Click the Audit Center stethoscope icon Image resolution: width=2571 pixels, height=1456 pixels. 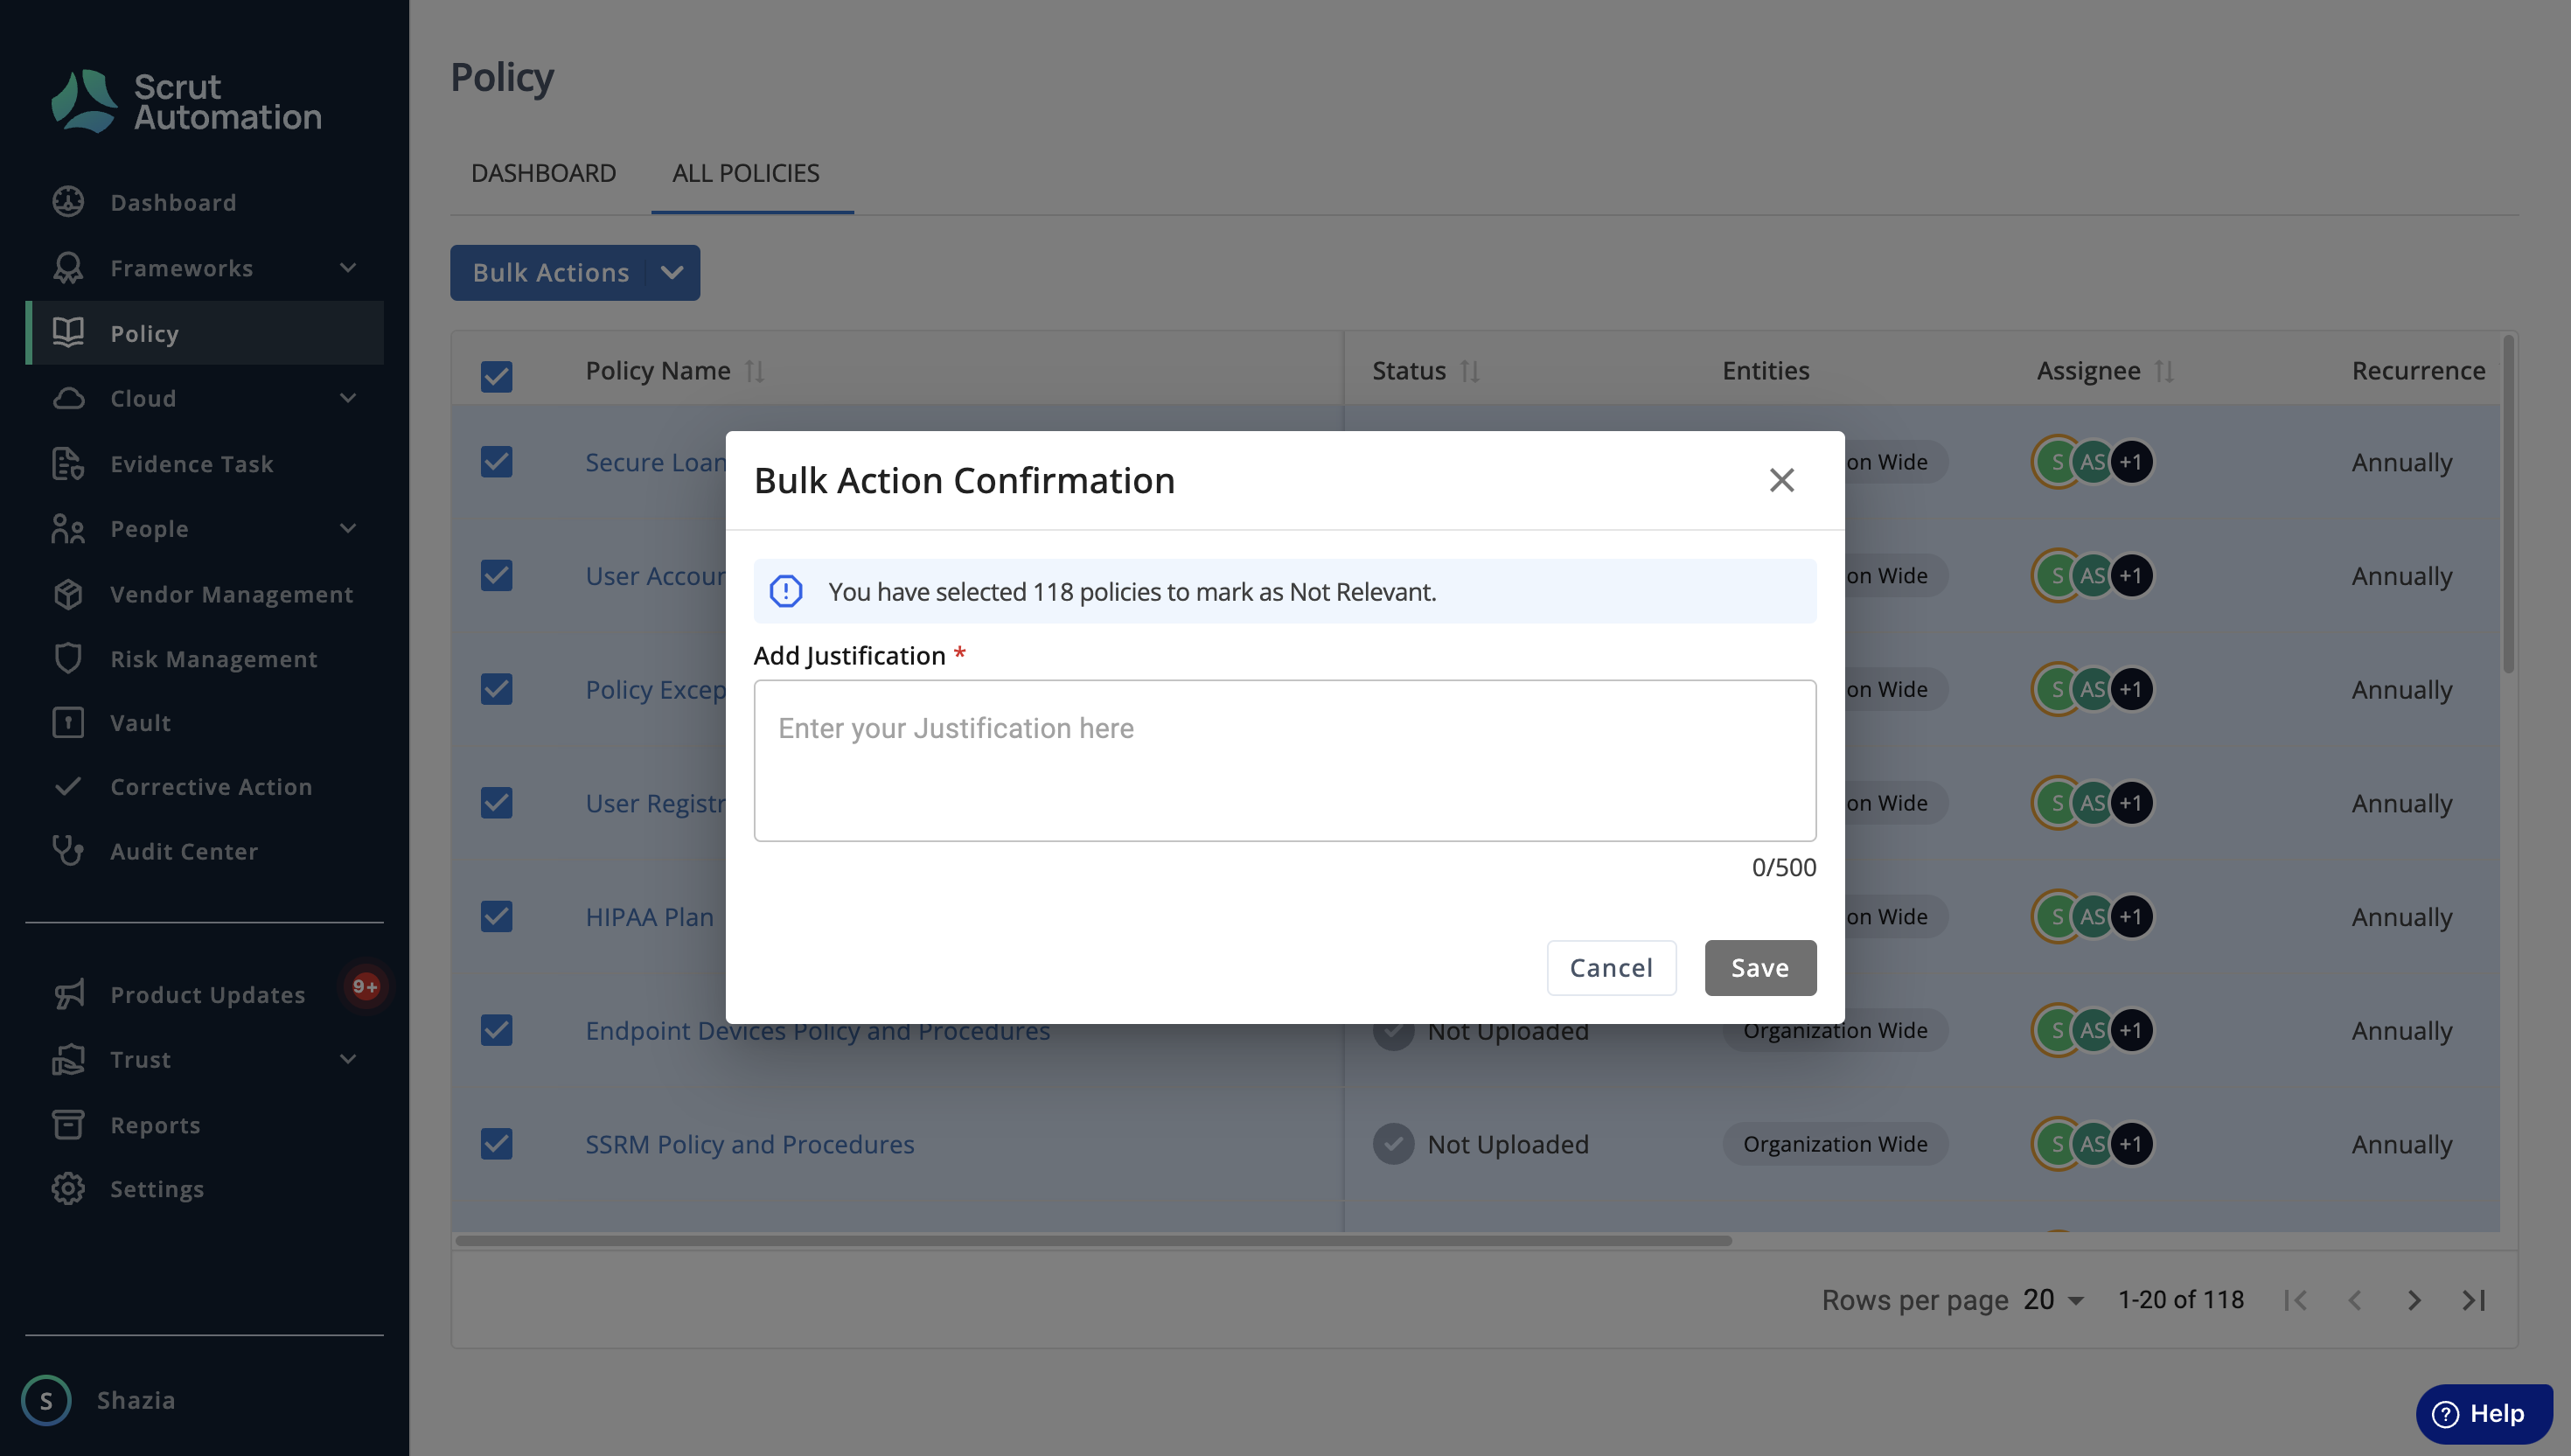[68, 850]
